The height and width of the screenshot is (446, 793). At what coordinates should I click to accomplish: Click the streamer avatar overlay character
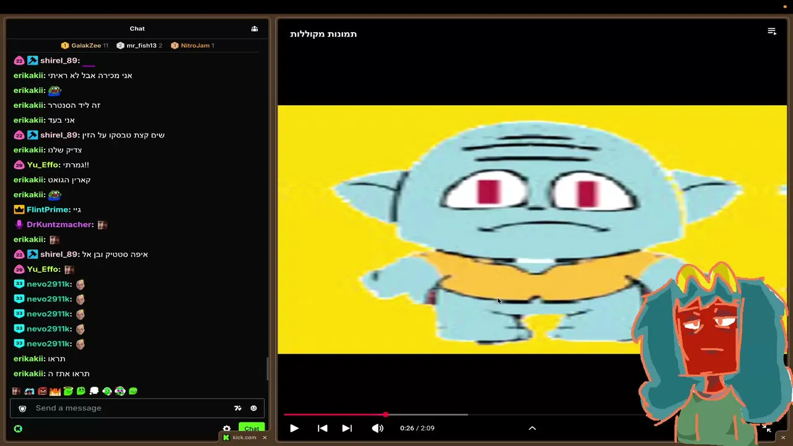click(x=712, y=353)
